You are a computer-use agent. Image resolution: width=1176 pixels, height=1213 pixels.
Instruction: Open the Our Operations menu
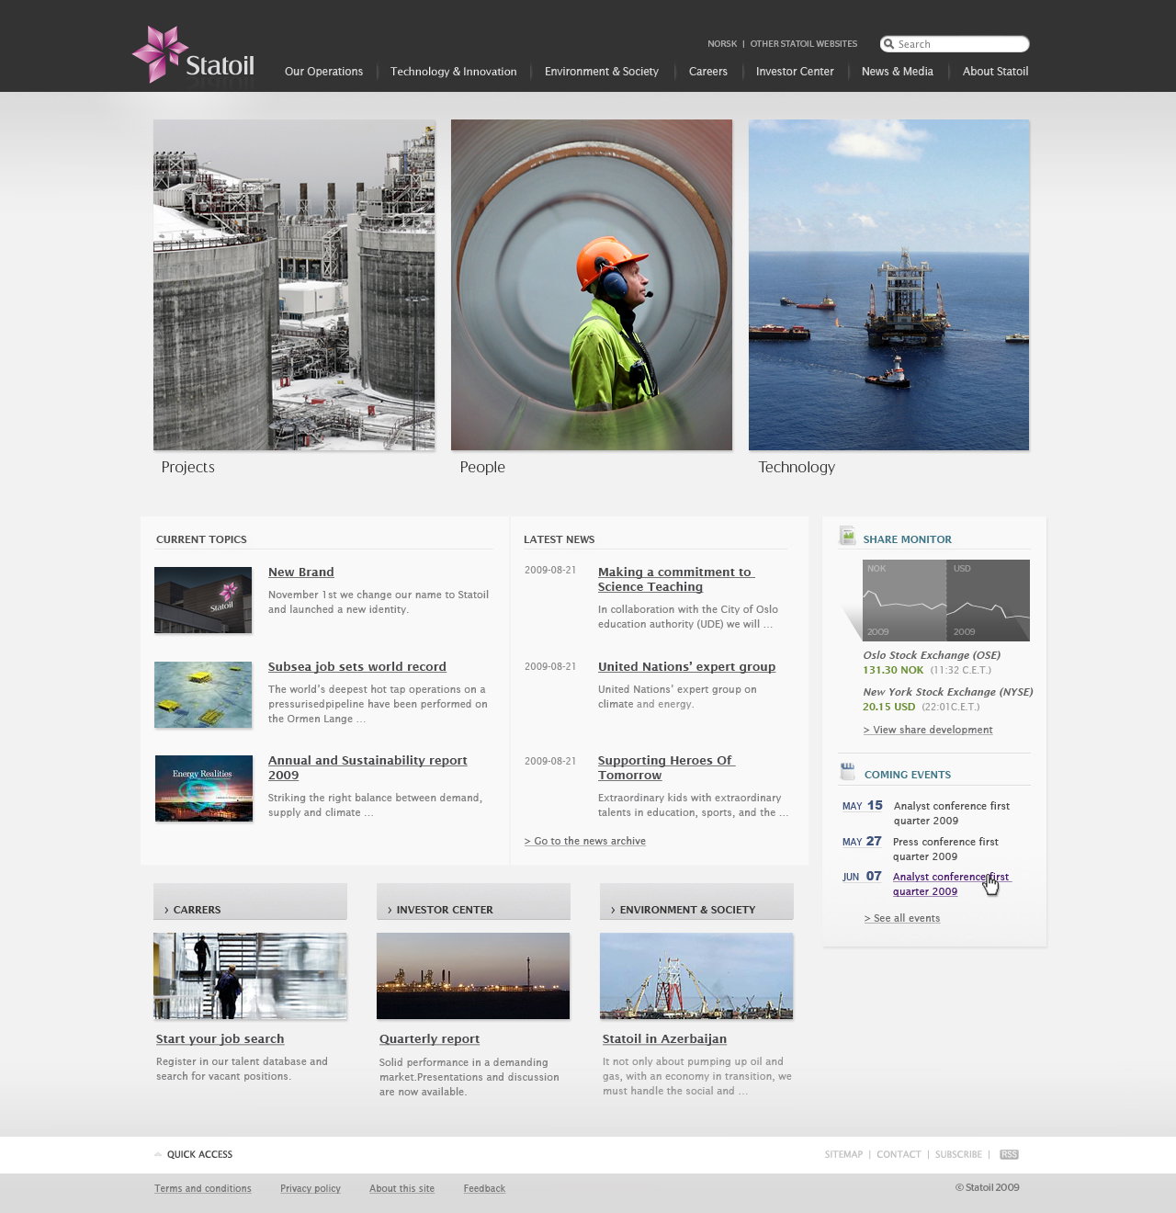[x=323, y=72]
